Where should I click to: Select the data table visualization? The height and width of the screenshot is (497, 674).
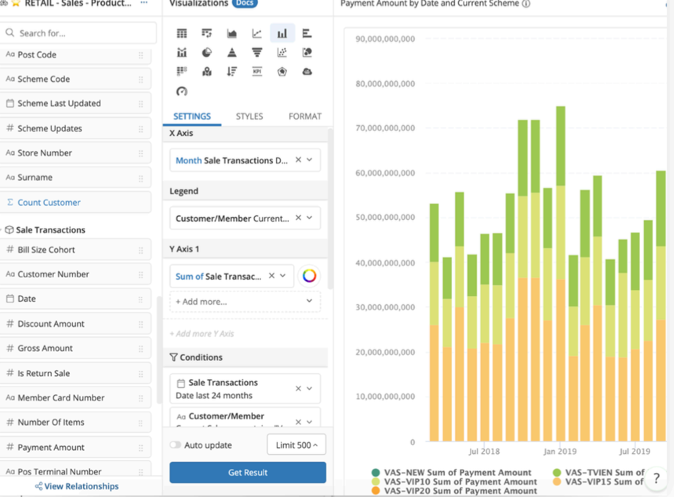click(x=182, y=33)
